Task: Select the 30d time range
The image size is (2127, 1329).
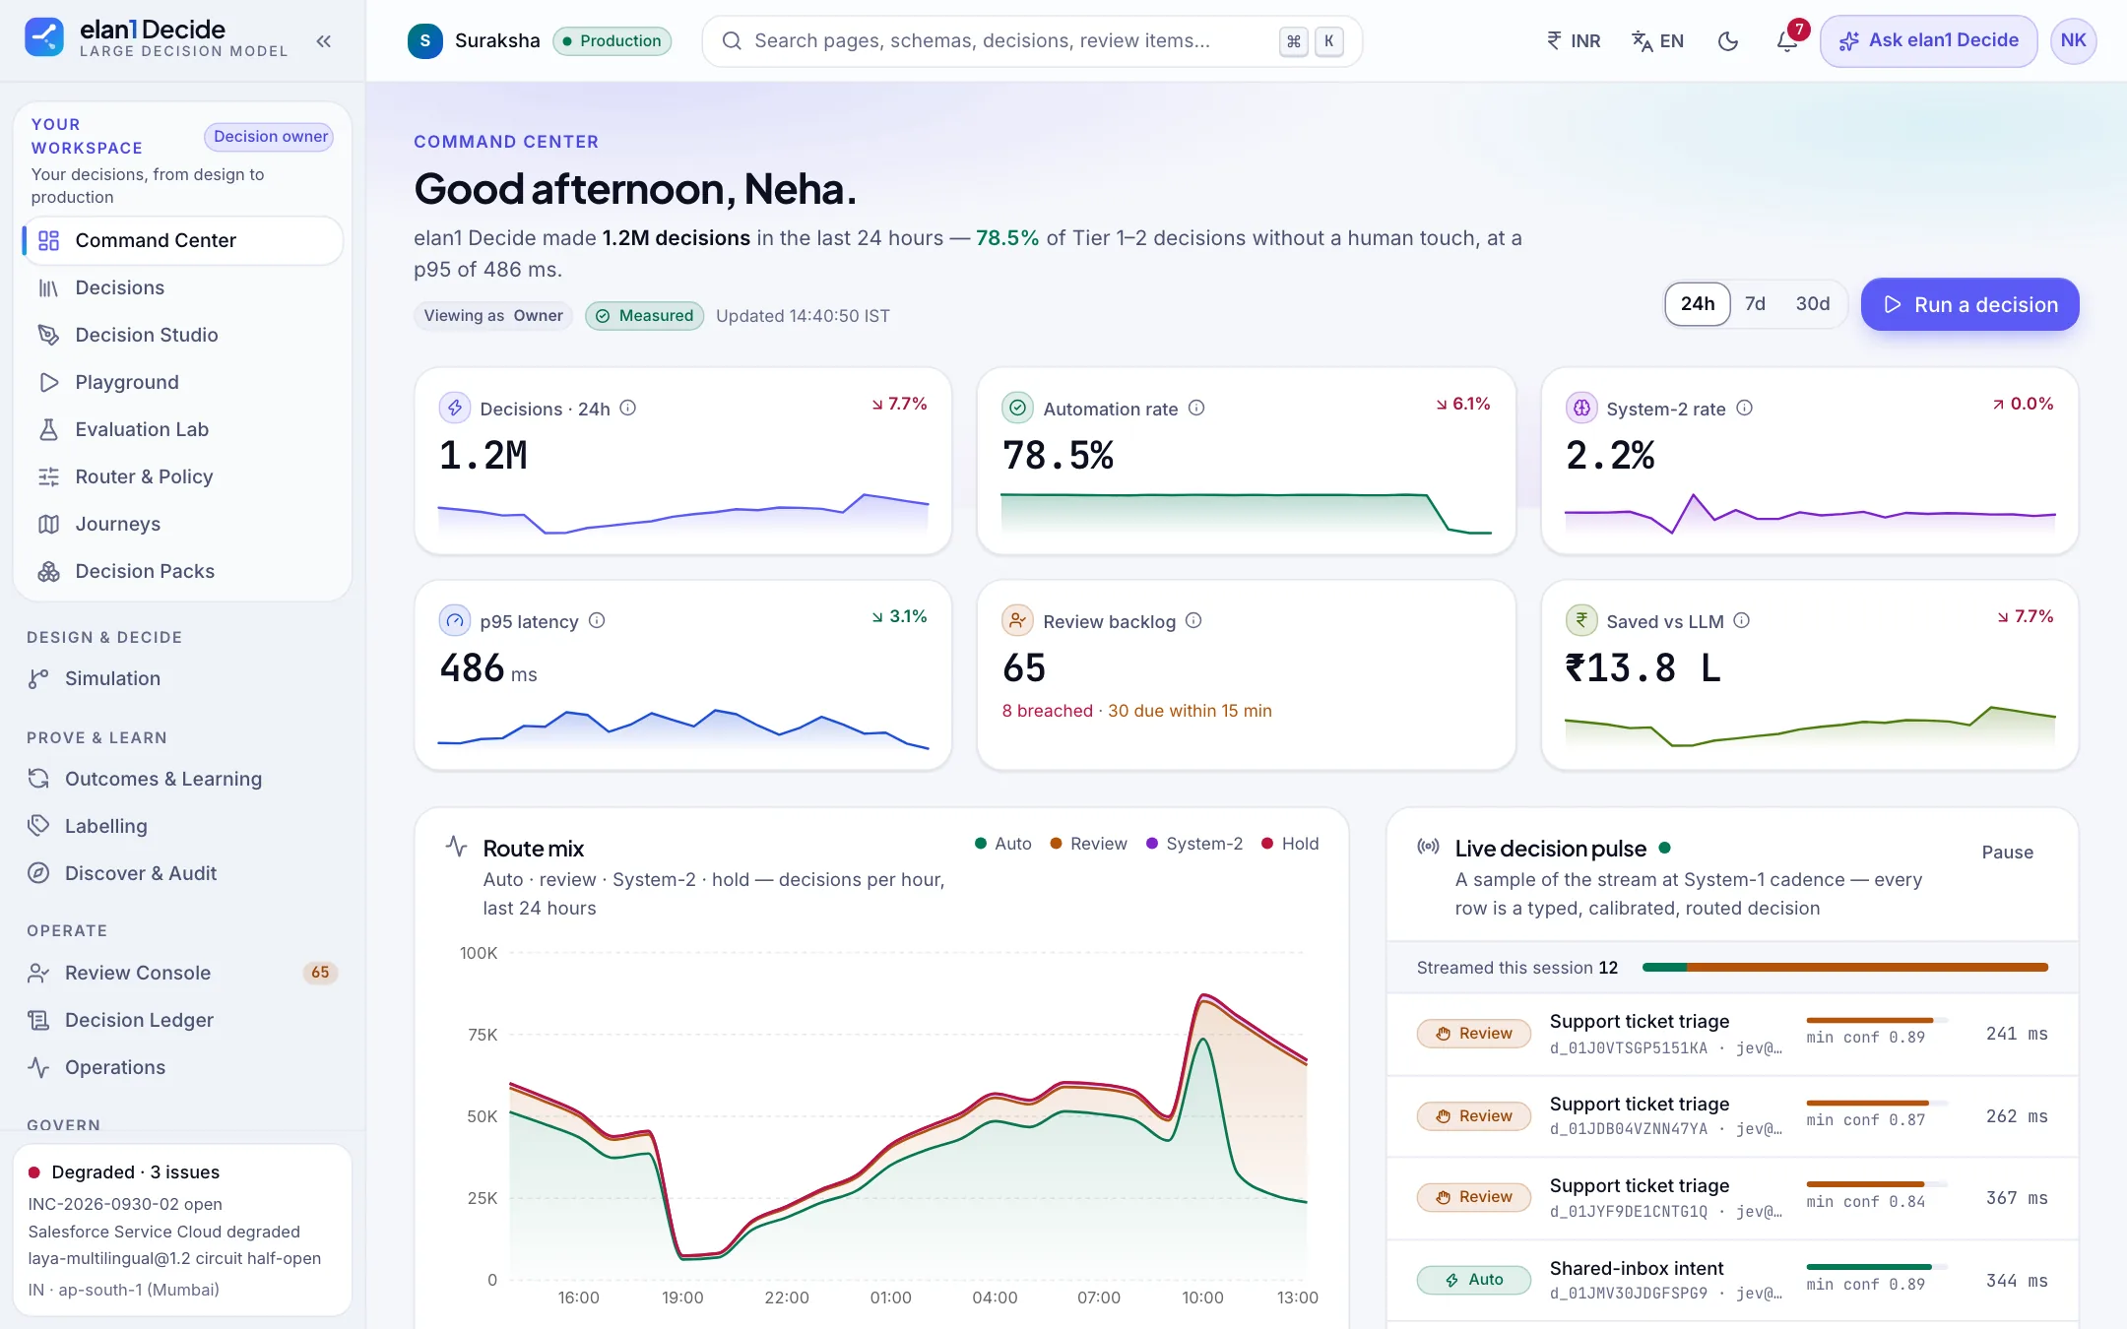Action: coord(1812,304)
